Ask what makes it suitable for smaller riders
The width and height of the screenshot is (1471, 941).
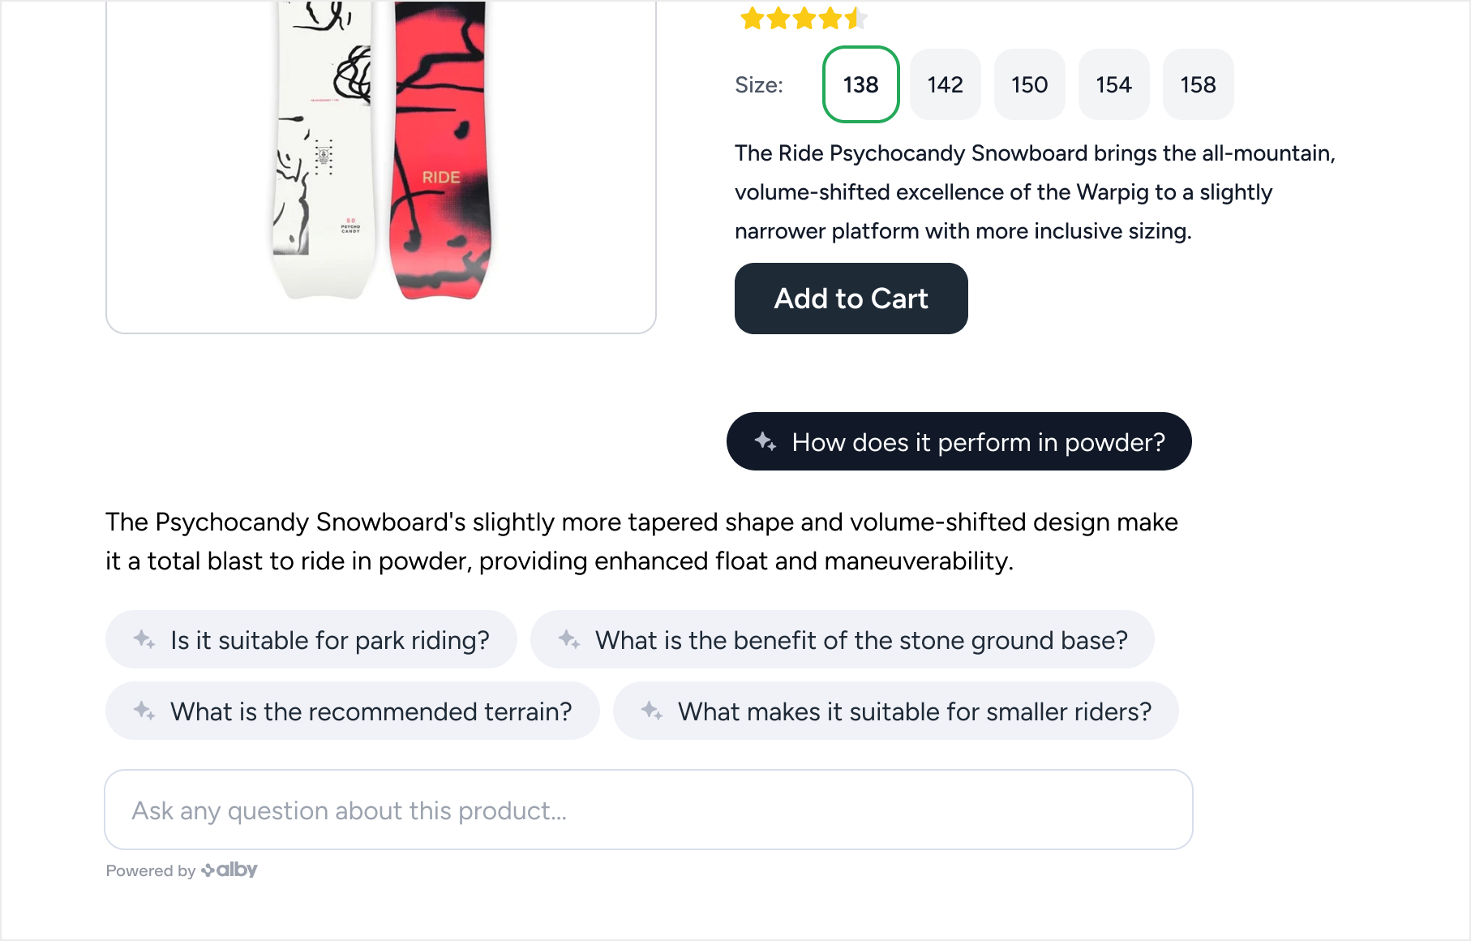click(x=894, y=711)
